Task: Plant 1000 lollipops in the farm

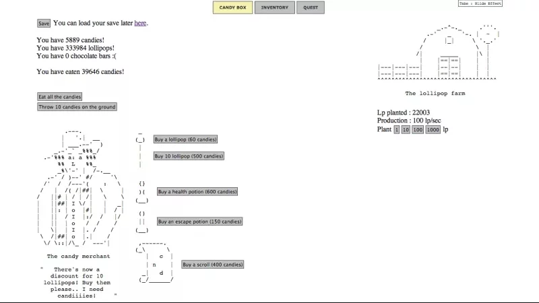Action: [x=433, y=129]
